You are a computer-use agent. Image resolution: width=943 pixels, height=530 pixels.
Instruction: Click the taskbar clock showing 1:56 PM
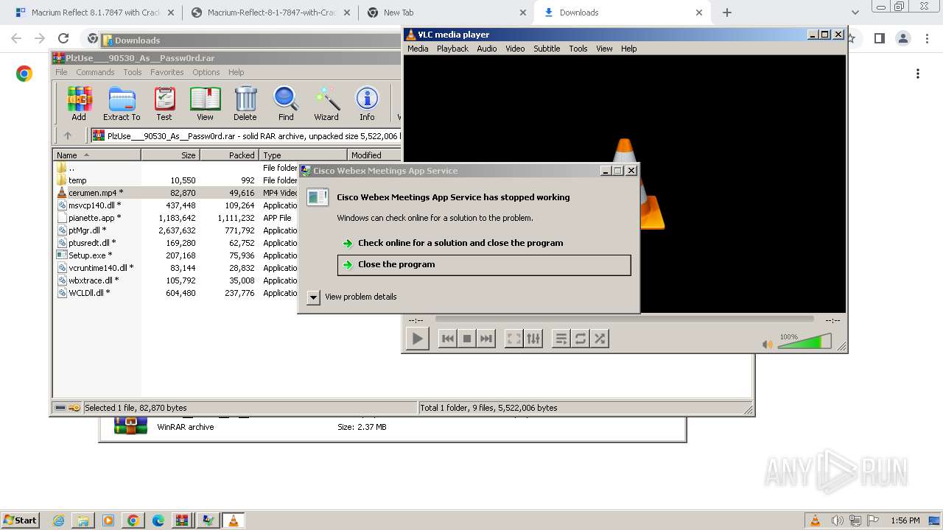(905, 520)
